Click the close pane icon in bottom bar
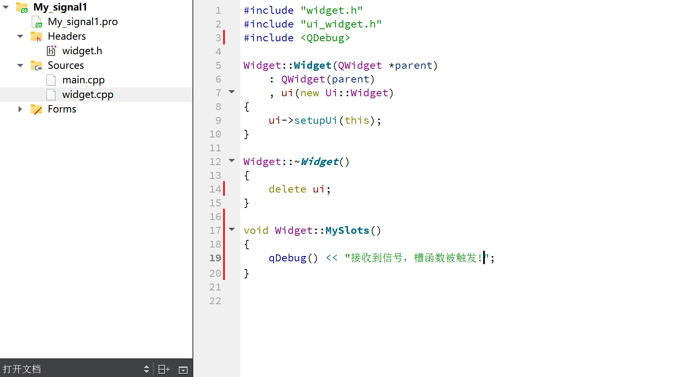 (x=183, y=369)
